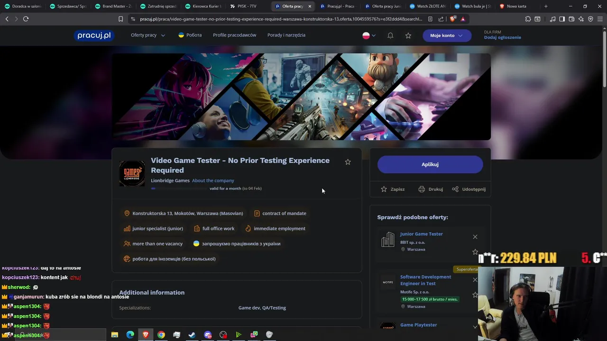The height and width of the screenshot is (341, 607).
Task: Click the pracuj.pl logo
Action: tap(94, 36)
